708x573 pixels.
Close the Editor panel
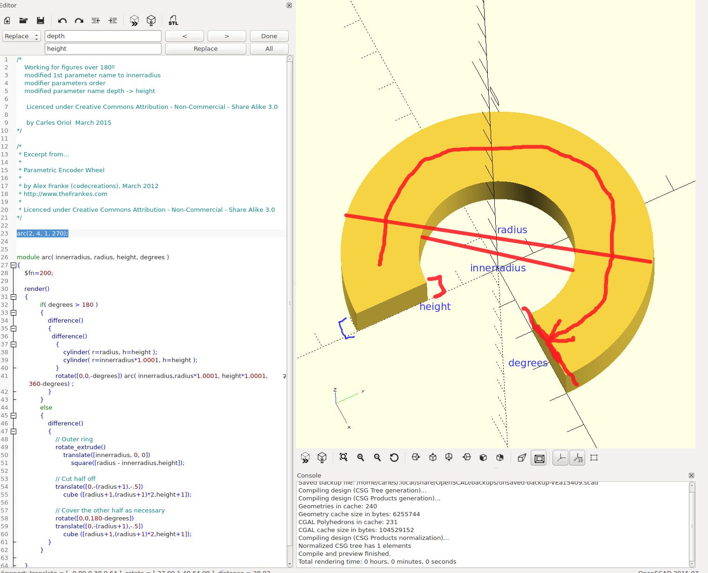(289, 6)
